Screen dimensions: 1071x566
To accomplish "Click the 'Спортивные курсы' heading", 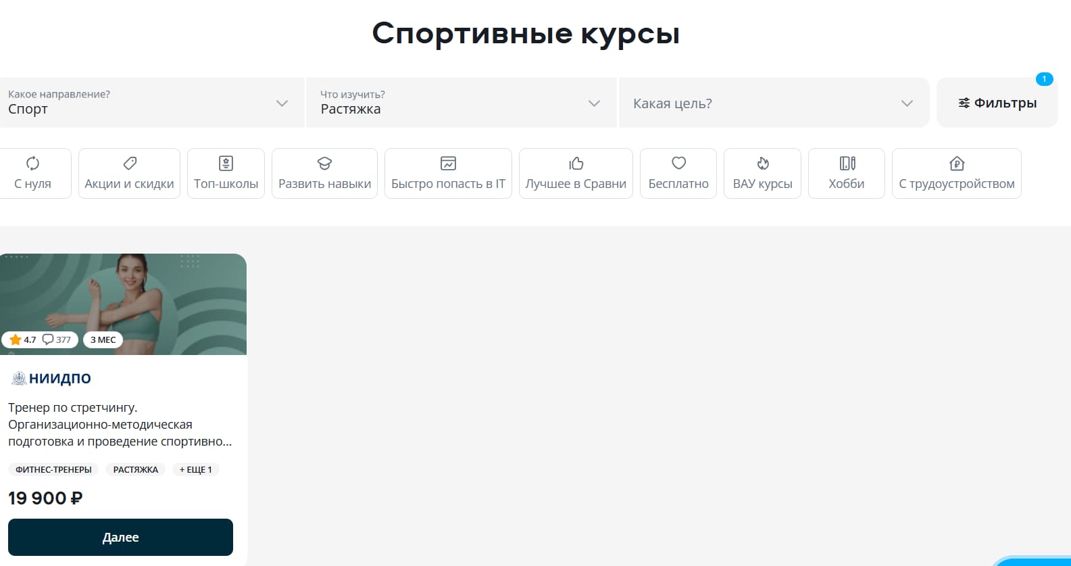I will point(526,33).
